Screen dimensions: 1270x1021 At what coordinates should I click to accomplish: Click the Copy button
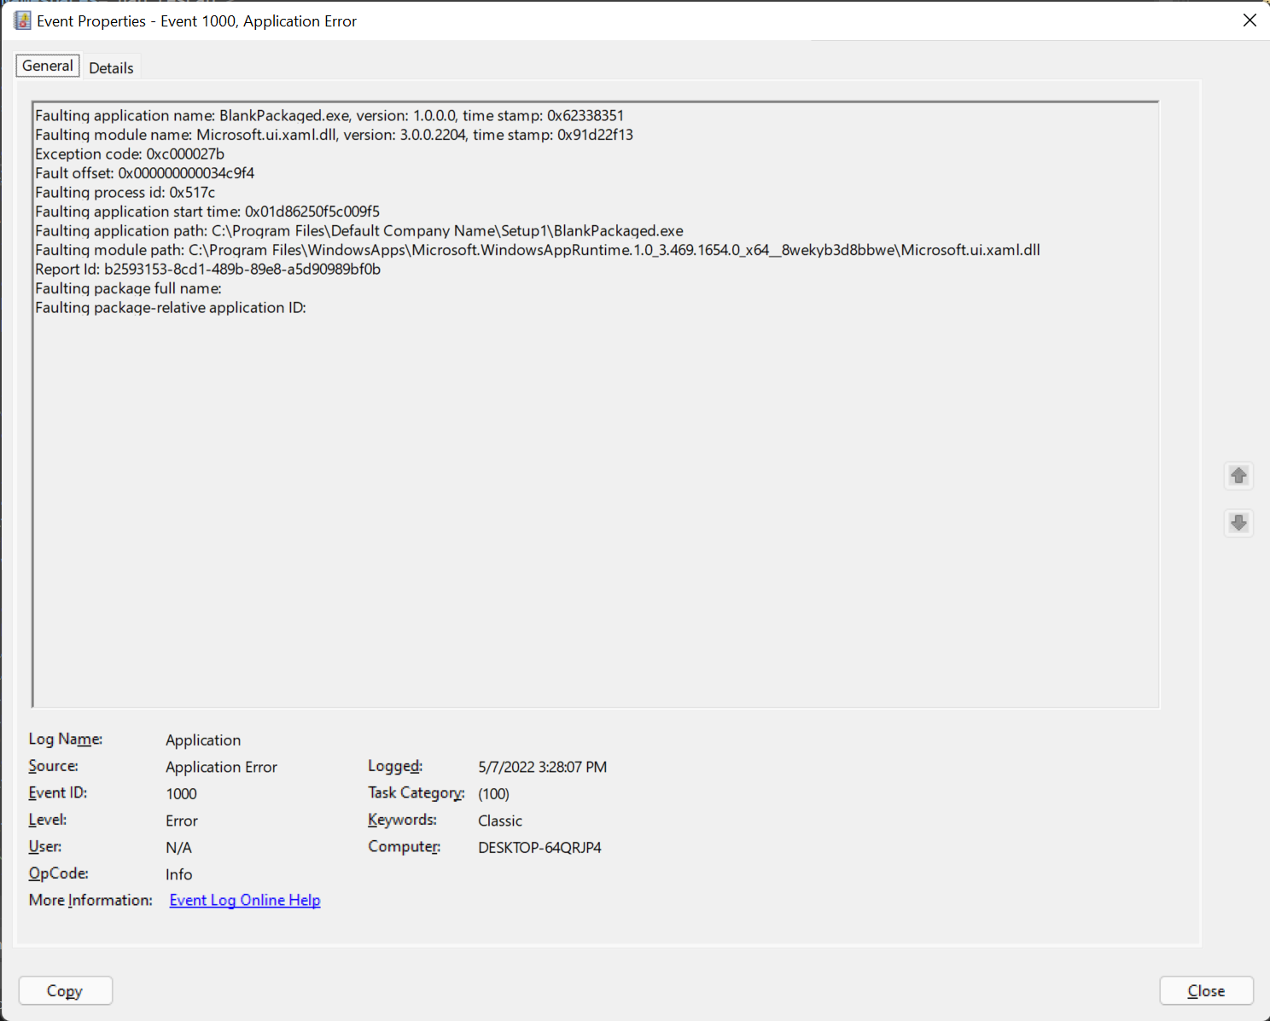point(65,990)
